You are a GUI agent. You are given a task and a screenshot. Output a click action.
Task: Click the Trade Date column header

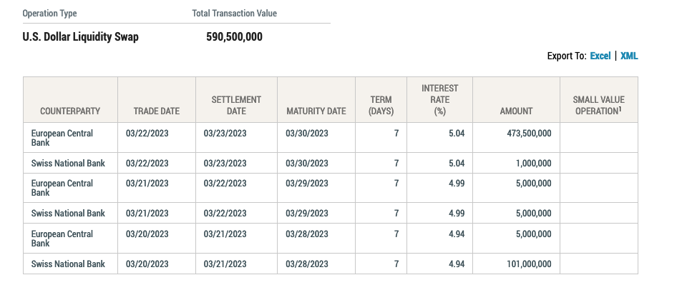(156, 111)
